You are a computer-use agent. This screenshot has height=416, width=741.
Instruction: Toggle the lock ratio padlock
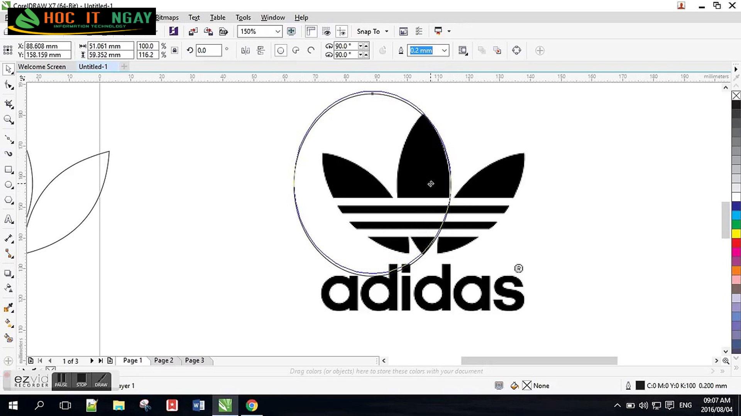coord(174,50)
